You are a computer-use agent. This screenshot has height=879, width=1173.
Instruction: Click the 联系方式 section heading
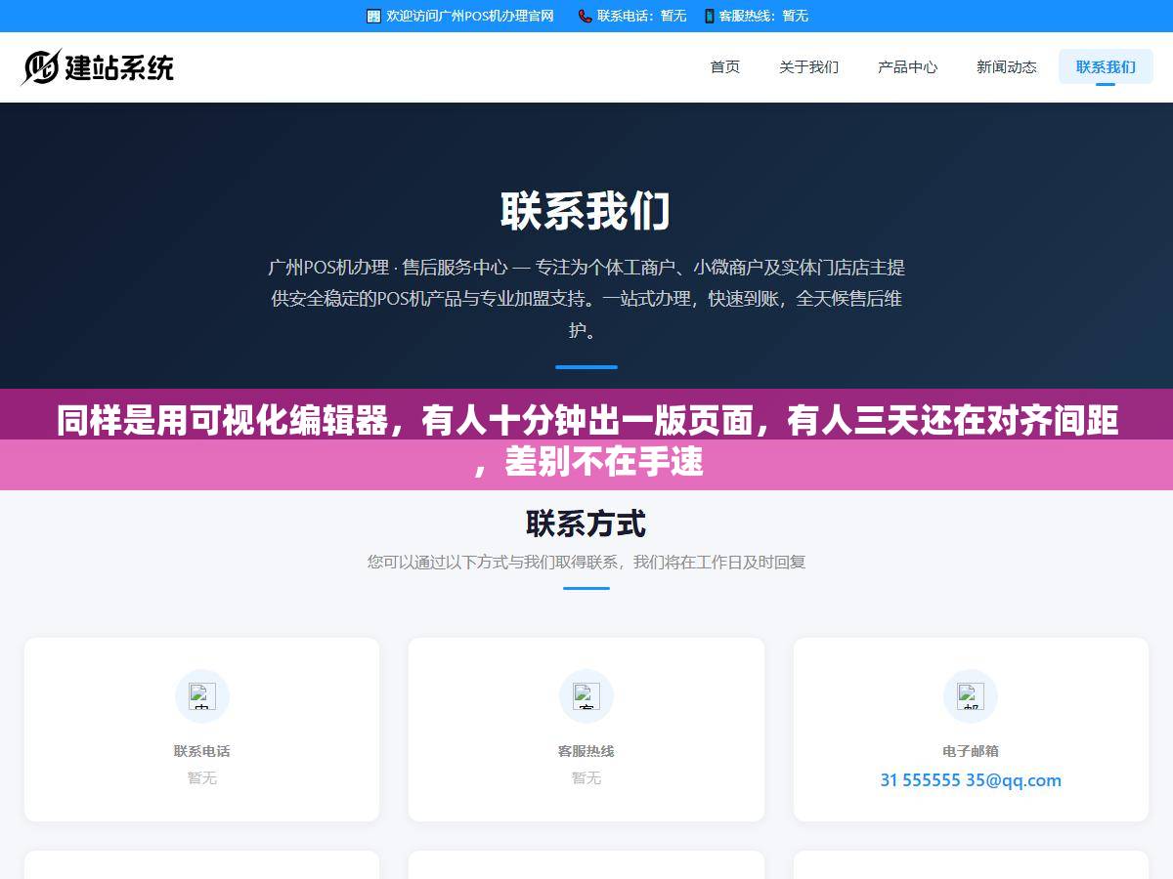[x=586, y=523]
